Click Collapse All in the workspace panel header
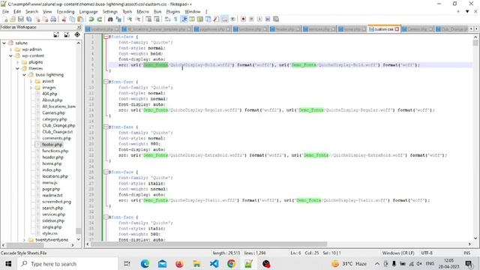Screen dimensions: 480x270 point(67,35)
